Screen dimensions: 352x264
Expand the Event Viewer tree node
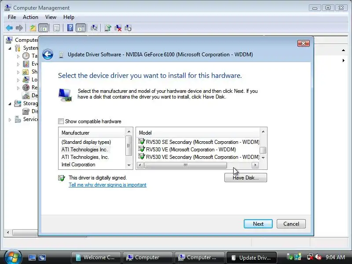pyautogui.click(x=18, y=64)
